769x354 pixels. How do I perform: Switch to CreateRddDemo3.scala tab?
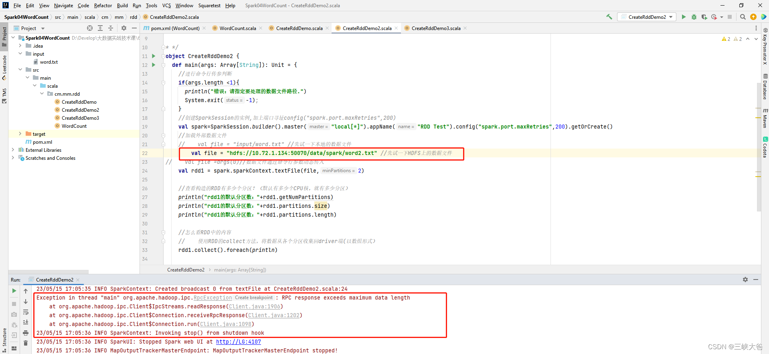[x=436, y=28]
